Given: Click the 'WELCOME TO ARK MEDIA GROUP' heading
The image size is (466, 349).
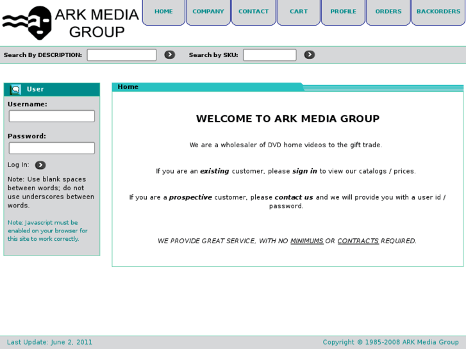Looking at the screenshot, I should (288, 119).
